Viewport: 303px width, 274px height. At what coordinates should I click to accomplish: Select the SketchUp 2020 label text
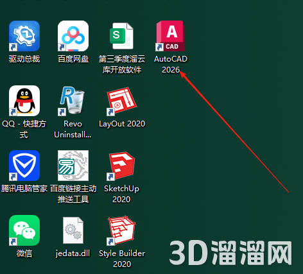click(x=121, y=194)
